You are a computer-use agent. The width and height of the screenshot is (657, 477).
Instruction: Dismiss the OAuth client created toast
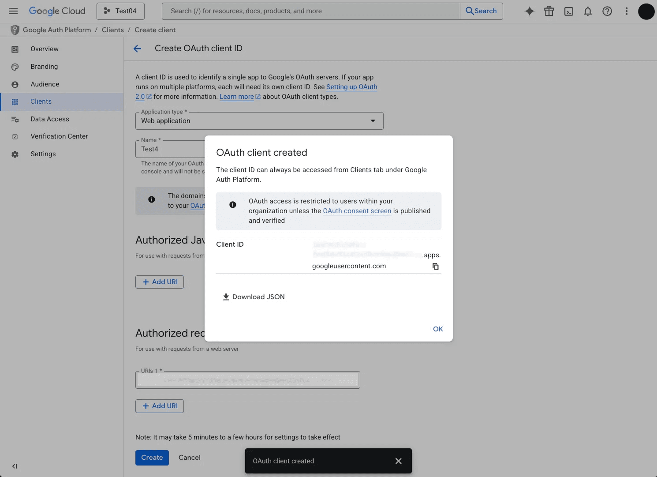399,461
